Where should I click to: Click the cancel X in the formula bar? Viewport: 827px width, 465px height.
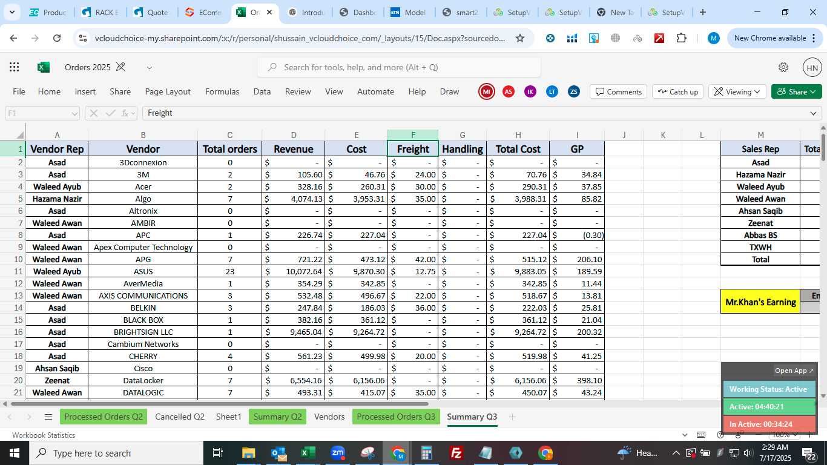(94, 113)
